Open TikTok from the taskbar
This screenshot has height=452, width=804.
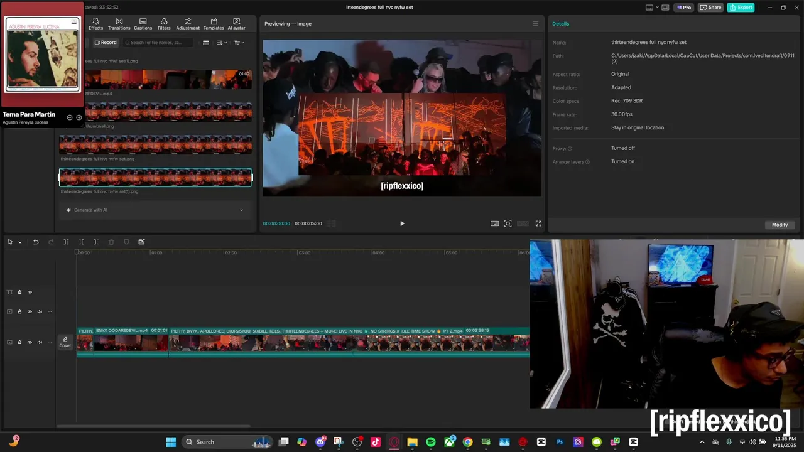(376, 442)
